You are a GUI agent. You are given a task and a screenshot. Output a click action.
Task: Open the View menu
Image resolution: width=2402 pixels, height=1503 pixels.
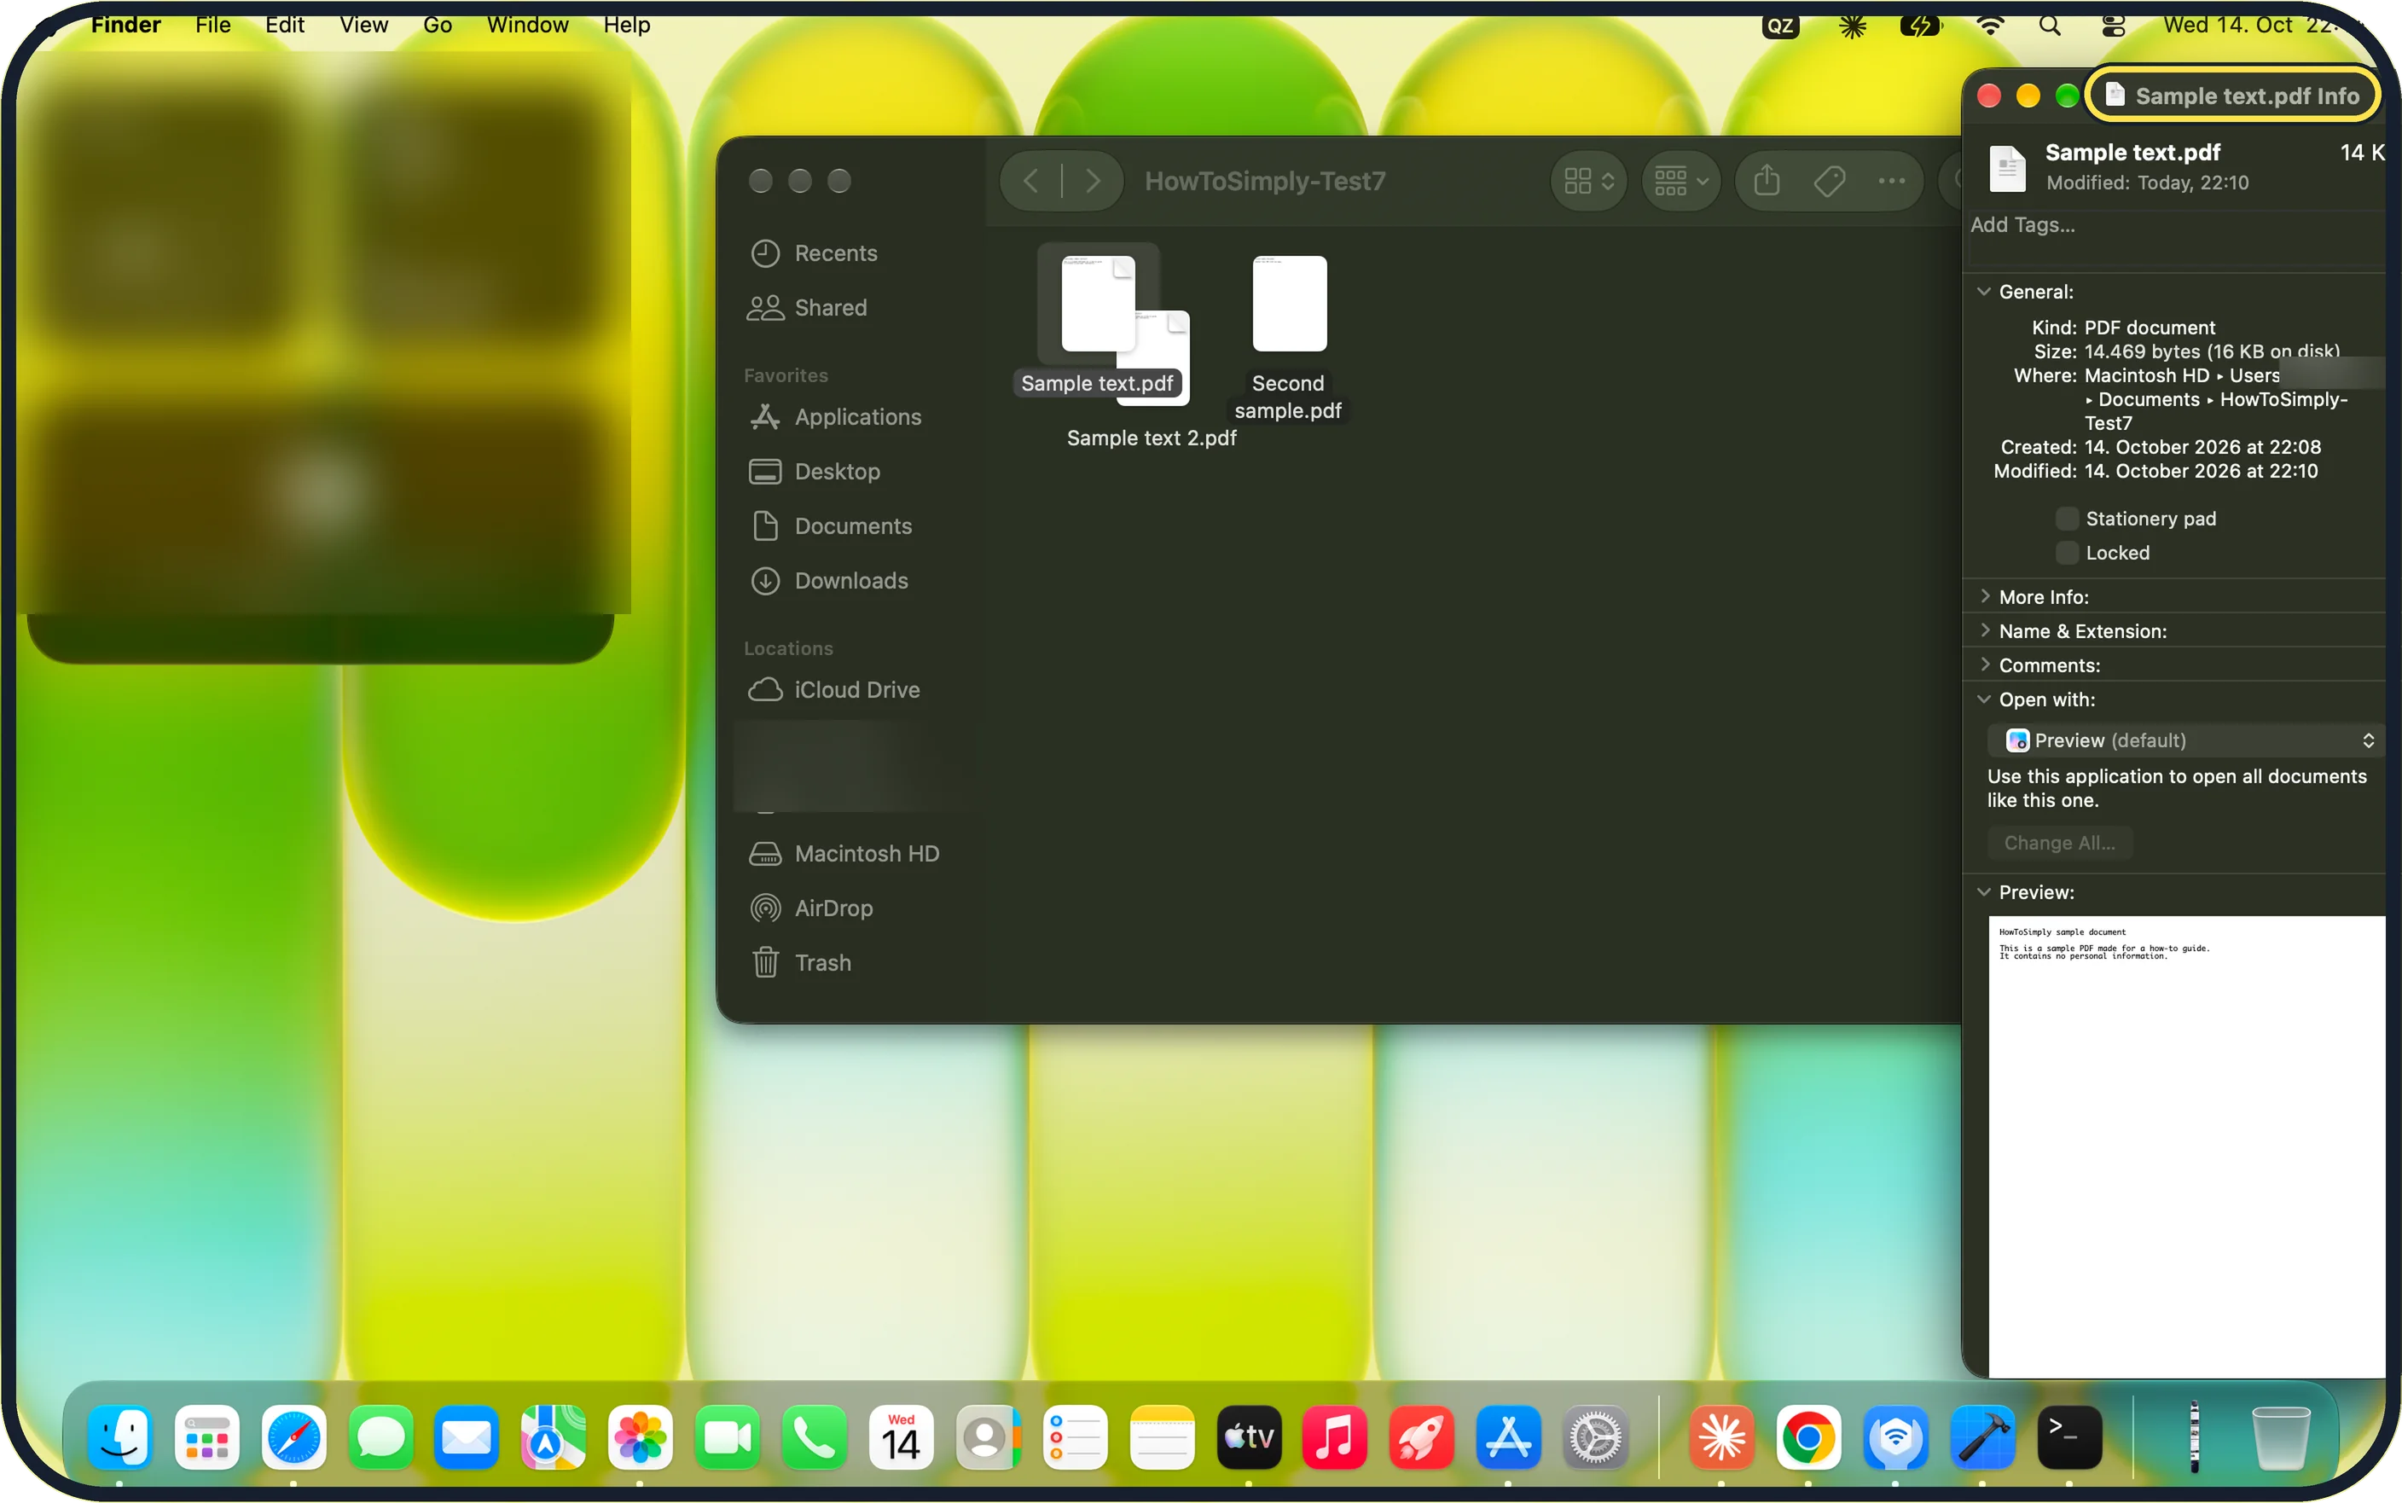click(363, 25)
